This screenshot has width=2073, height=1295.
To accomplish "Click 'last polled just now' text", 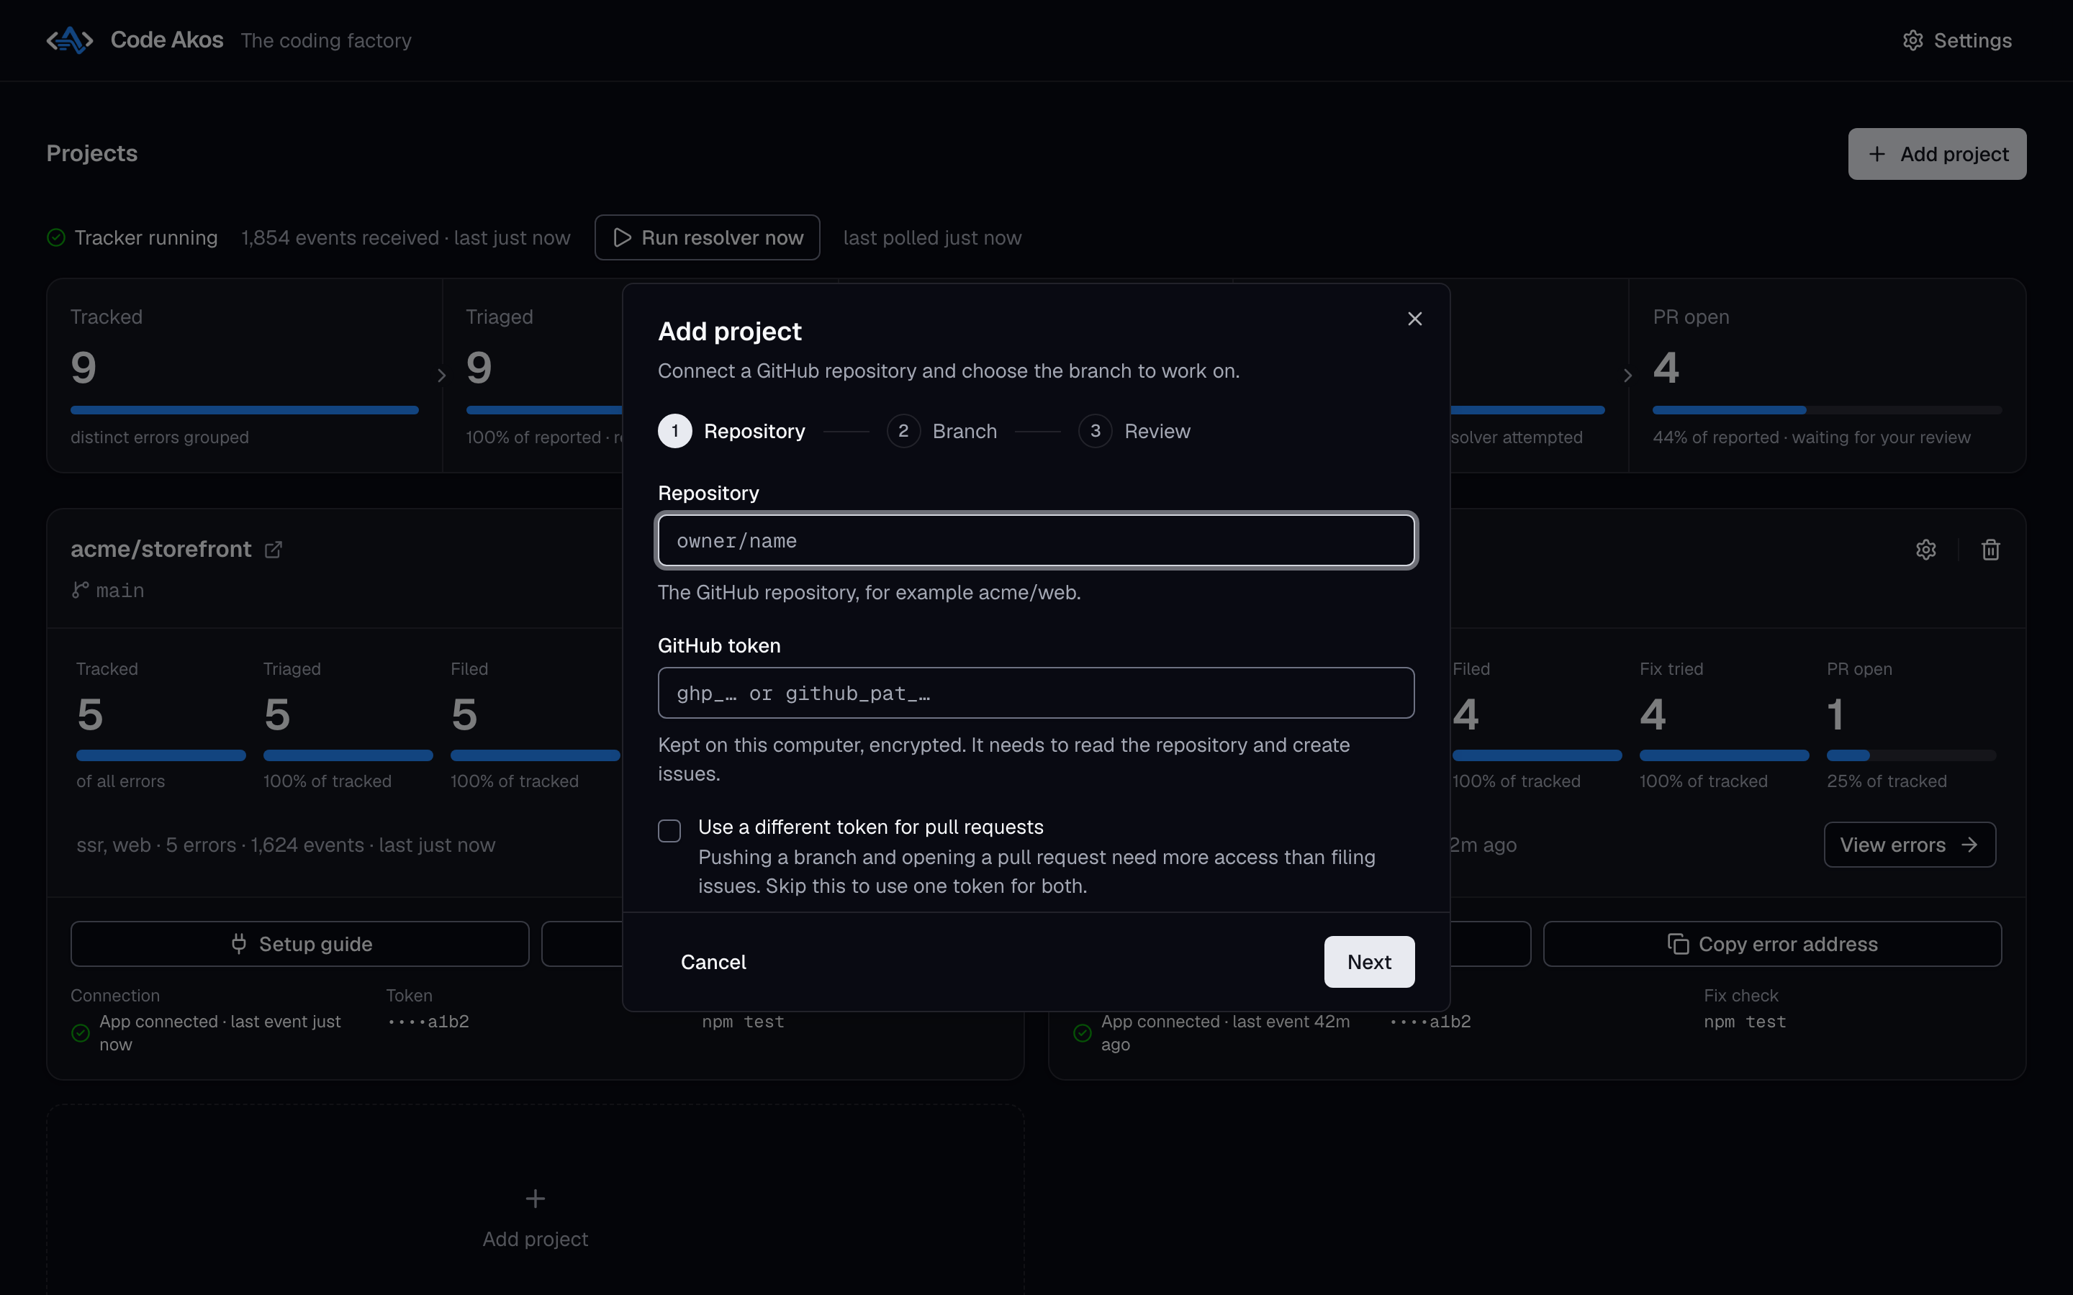I will tap(932, 237).
